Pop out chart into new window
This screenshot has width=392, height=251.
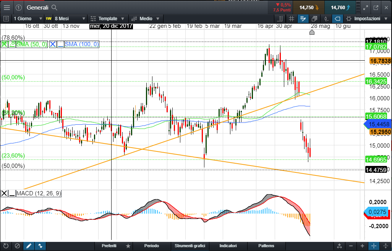tap(376, 8)
